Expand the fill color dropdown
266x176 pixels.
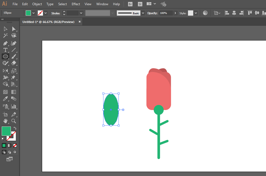[34, 13]
